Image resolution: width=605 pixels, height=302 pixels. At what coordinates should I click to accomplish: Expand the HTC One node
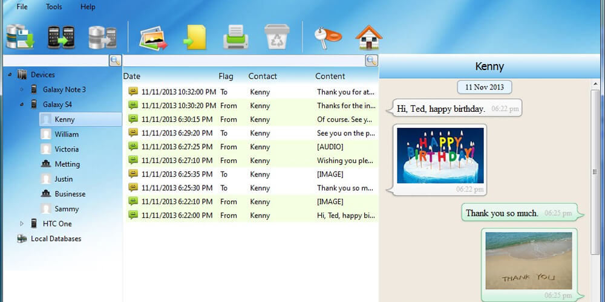(x=22, y=223)
